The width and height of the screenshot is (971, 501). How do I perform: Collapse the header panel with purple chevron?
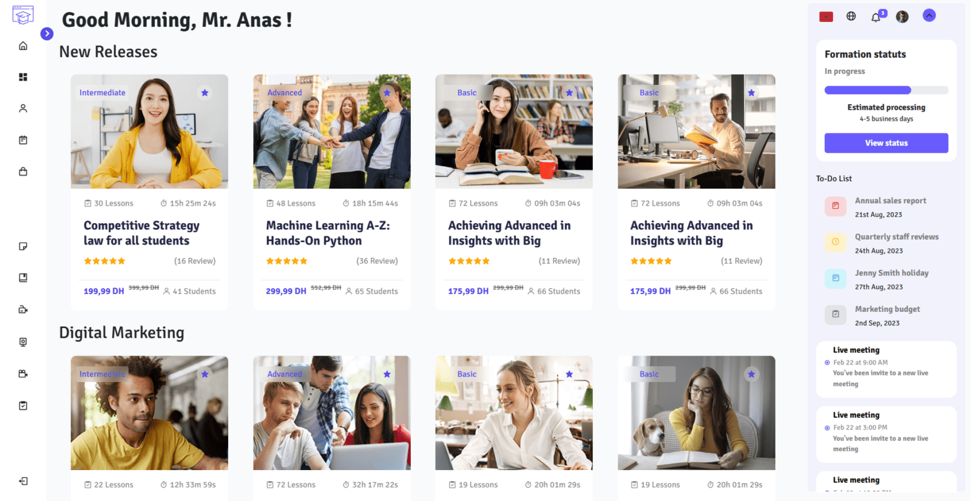coord(929,16)
